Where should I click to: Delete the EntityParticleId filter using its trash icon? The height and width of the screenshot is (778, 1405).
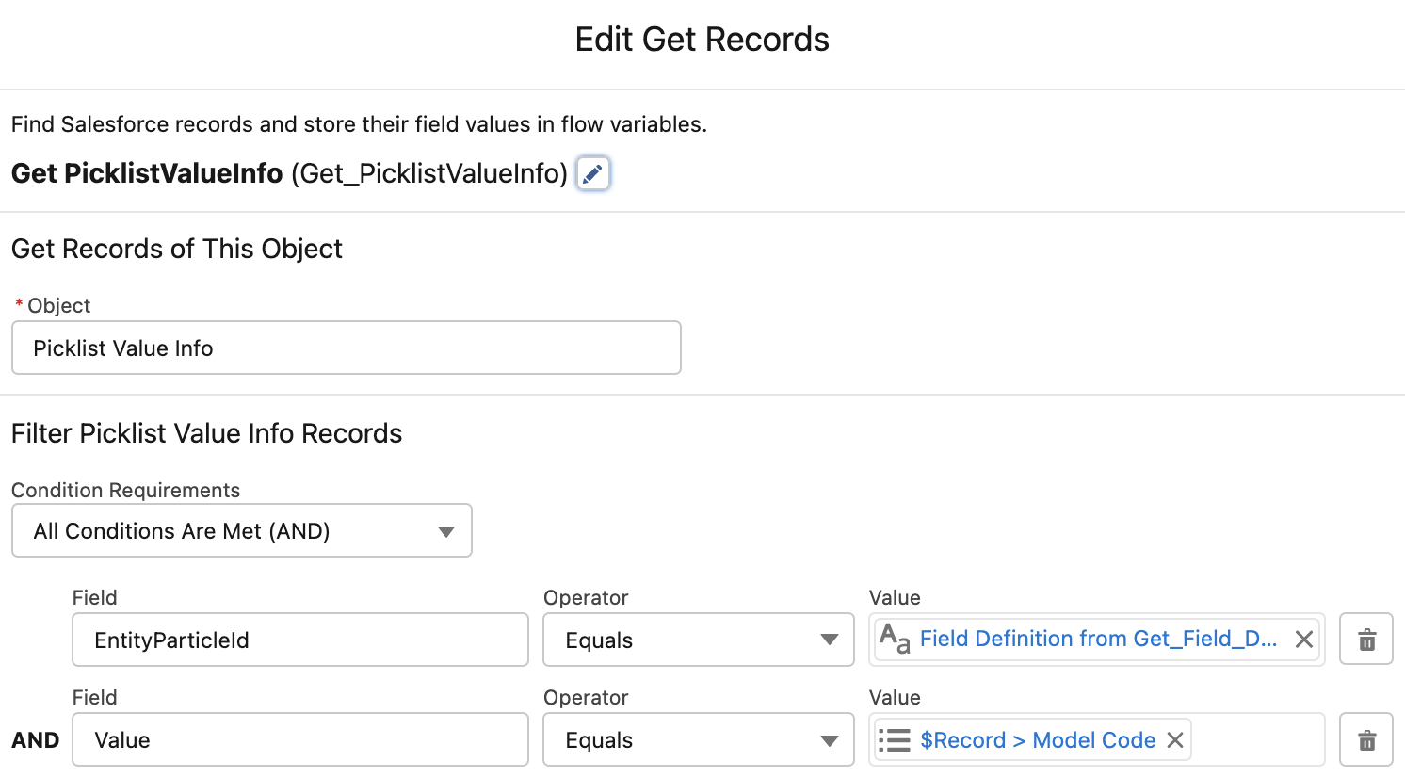[1365, 639]
